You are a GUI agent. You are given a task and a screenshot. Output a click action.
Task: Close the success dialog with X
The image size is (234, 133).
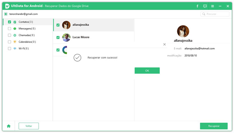click(164, 44)
